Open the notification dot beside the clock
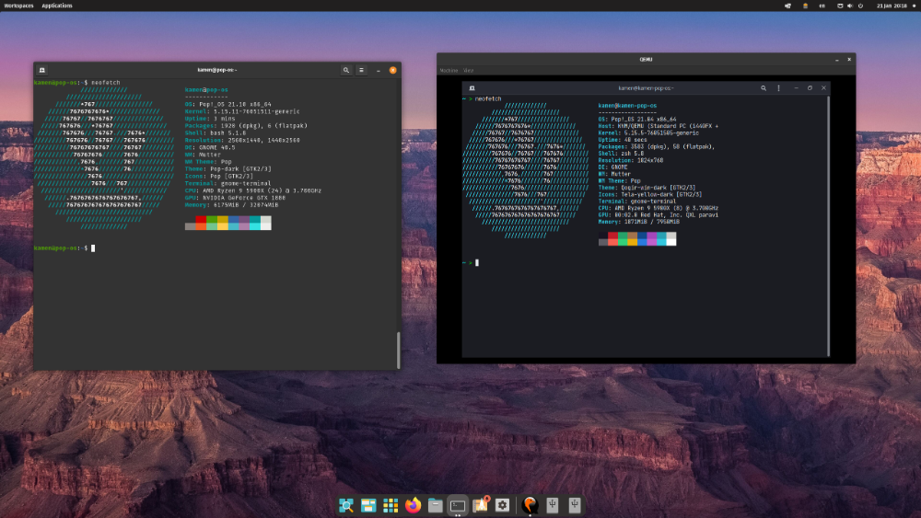The image size is (921, 518). tap(914, 6)
